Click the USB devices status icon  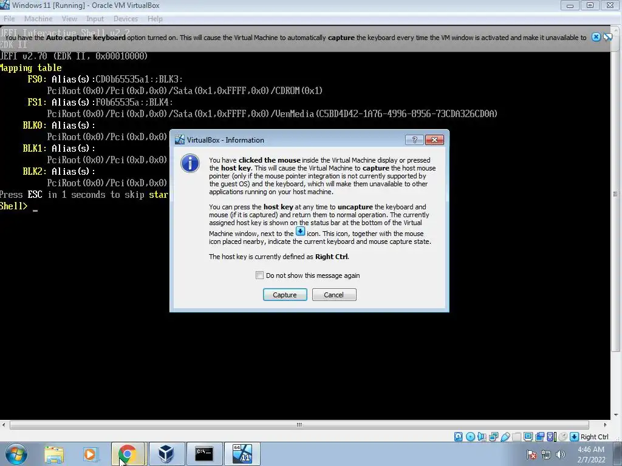tap(505, 437)
